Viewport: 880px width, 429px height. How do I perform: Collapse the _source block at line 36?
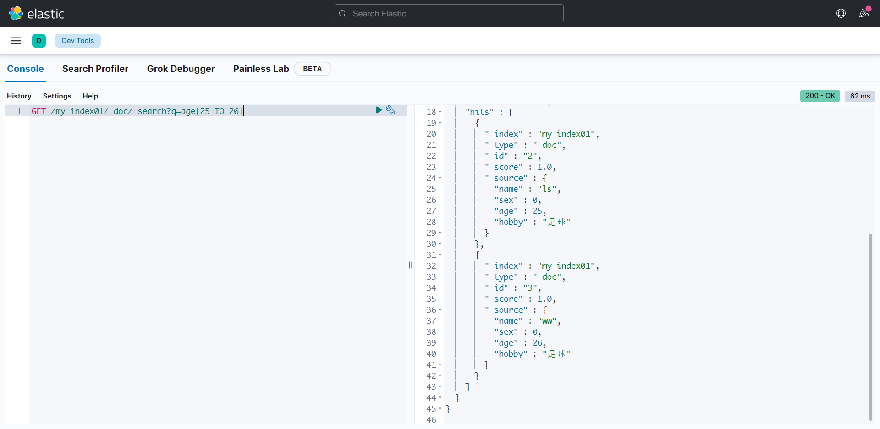pos(440,310)
